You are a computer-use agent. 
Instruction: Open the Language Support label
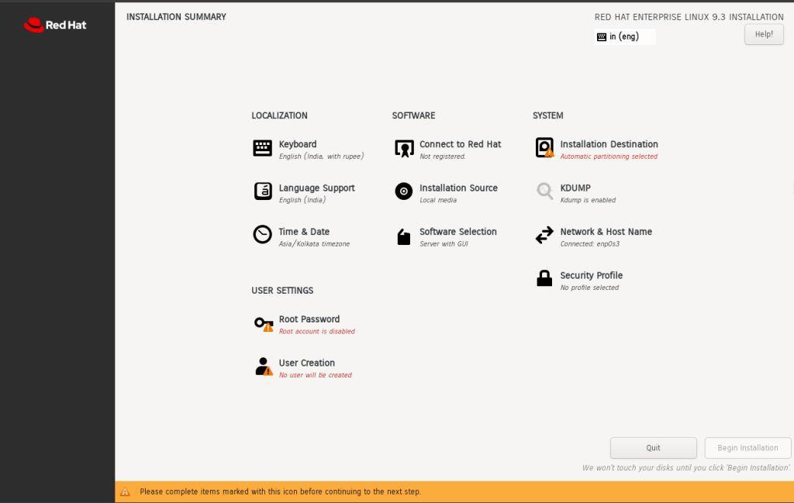[x=316, y=188]
